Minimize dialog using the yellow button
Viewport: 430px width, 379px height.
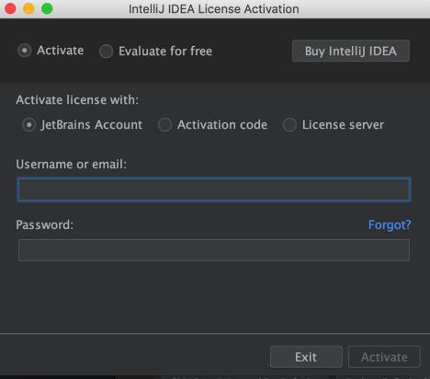click(28, 8)
